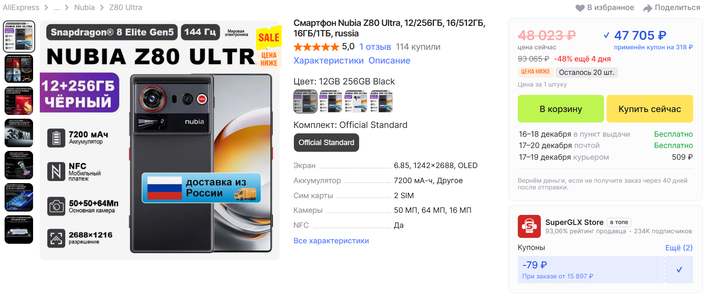Expand more coupons via Ещё (2)

click(x=679, y=248)
